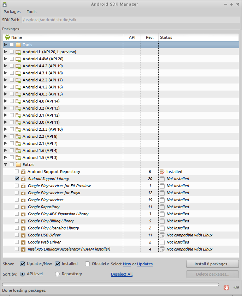Screen dimensions: 242x296
Task: Collapse the Extras tree node
Action: (x=6, y=165)
